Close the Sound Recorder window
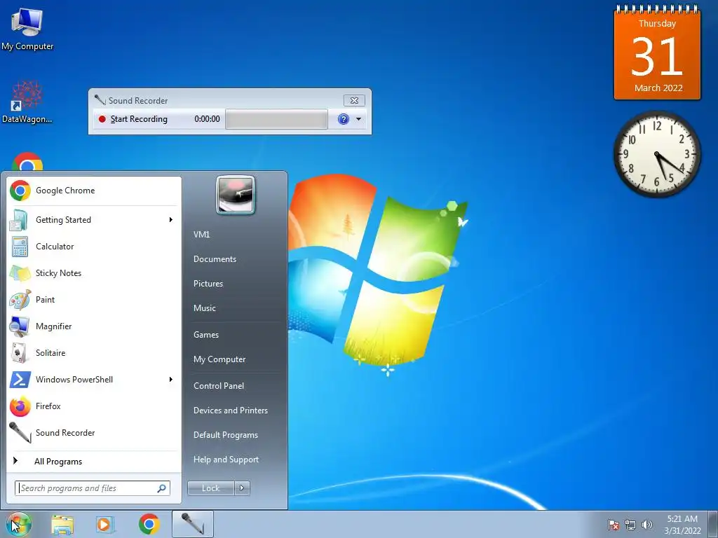Image resolution: width=718 pixels, height=538 pixels. click(x=354, y=100)
